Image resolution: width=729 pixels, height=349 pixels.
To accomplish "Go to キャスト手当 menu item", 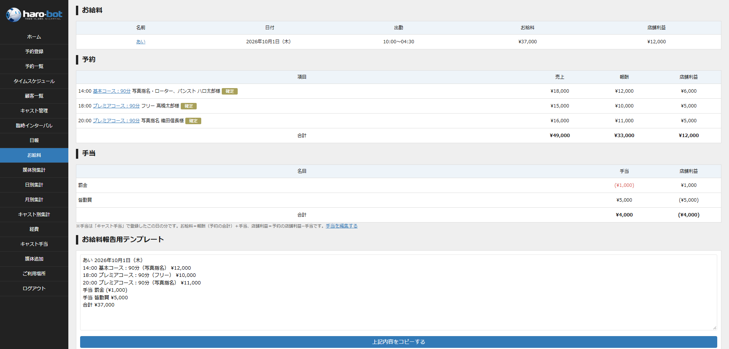I will click(x=34, y=244).
